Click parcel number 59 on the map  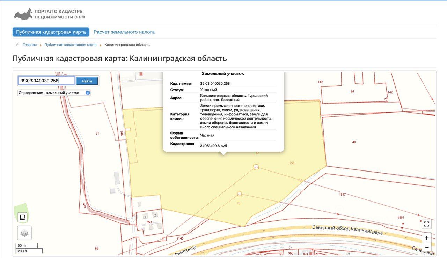click(97, 249)
